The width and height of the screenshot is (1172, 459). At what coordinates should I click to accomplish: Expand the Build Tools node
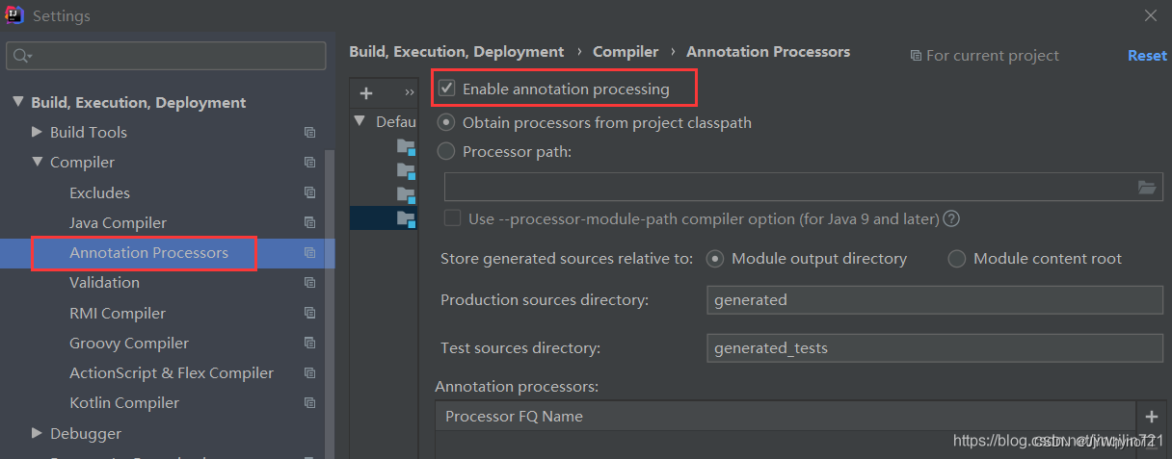[x=37, y=132]
